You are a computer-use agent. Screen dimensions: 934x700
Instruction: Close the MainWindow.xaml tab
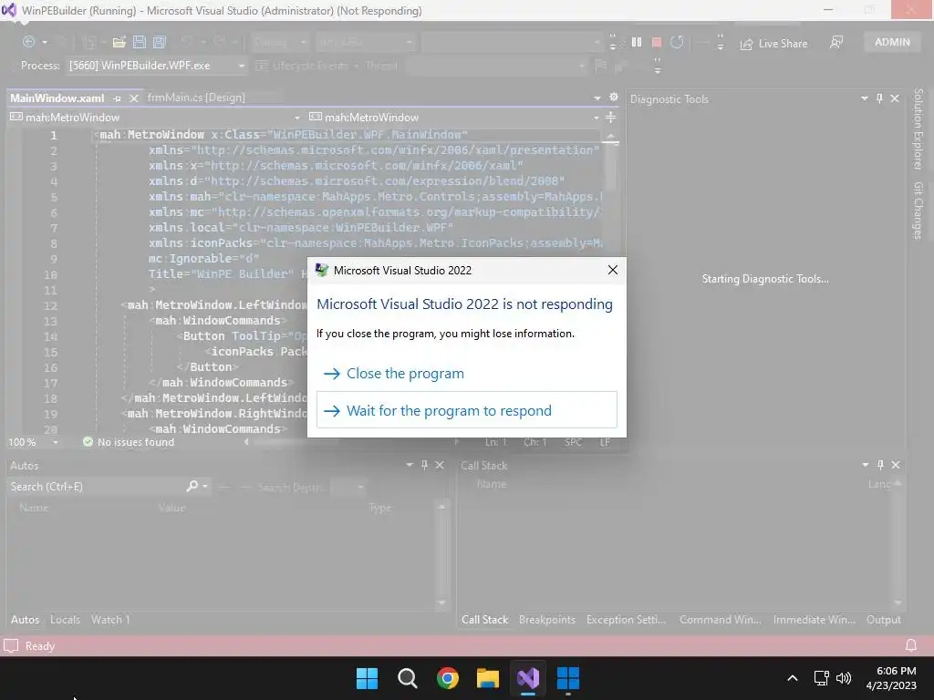[x=134, y=98]
